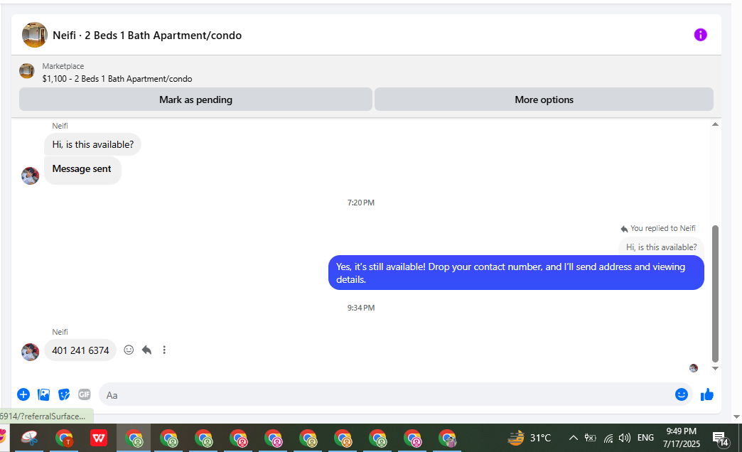Open the Snipping Tool from the taskbar
This screenshot has height=452, width=742.
pos(29,438)
